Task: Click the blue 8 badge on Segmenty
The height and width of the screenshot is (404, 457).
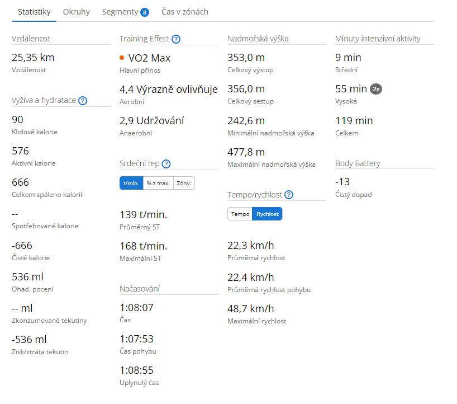Action: click(x=145, y=12)
